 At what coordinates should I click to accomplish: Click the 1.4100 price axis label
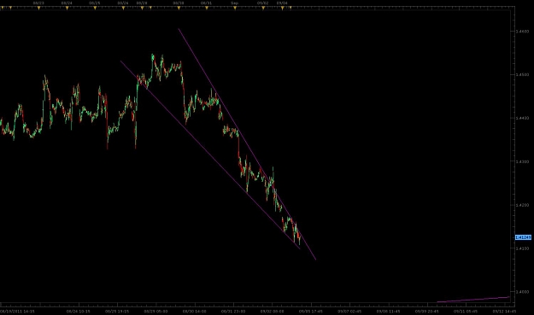coord(522,248)
